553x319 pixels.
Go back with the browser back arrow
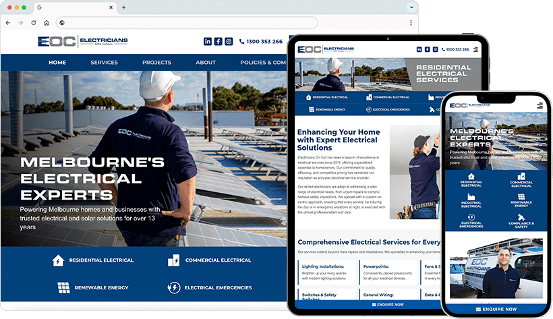[8, 23]
